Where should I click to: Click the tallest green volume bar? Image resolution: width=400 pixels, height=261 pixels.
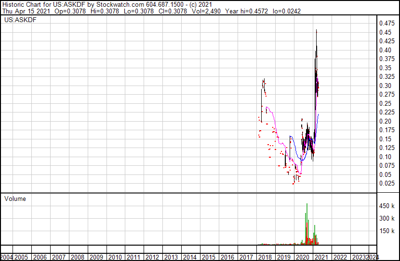tap(307, 224)
